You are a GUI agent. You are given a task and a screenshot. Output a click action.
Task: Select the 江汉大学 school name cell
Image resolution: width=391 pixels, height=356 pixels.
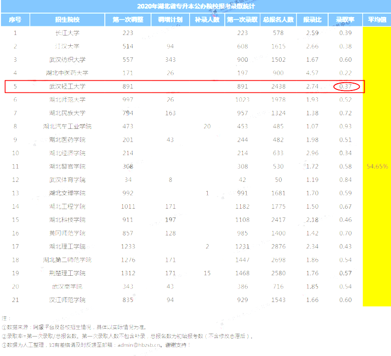click(67, 46)
